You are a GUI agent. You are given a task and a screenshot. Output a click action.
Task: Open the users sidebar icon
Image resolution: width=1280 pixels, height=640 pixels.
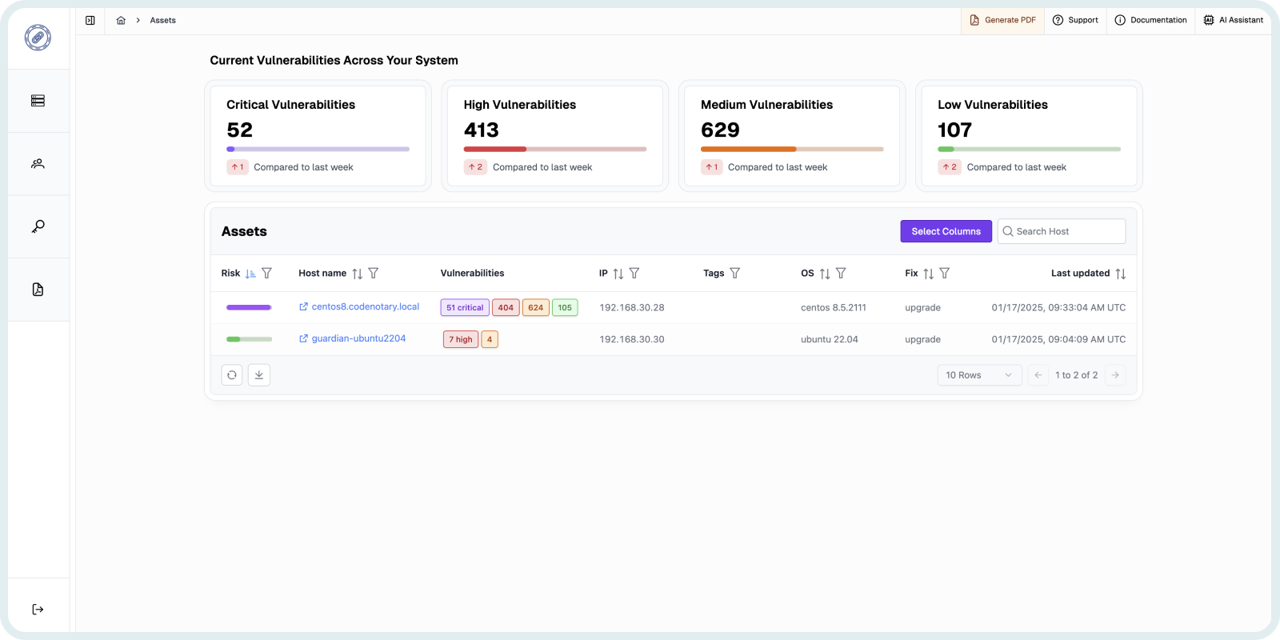tap(38, 164)
